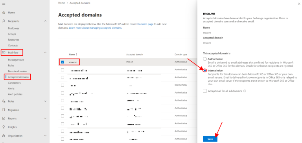Viewport: 302px width, 143px height.
Task: Open Learn more about managing accepted domains
Action: point(95,28)
